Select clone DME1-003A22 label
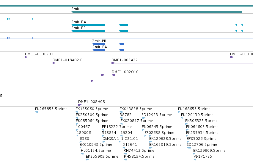The image size is (253, 161). coord(125,60)
